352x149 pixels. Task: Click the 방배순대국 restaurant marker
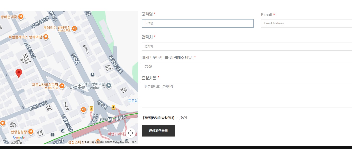tap(21, 17)
